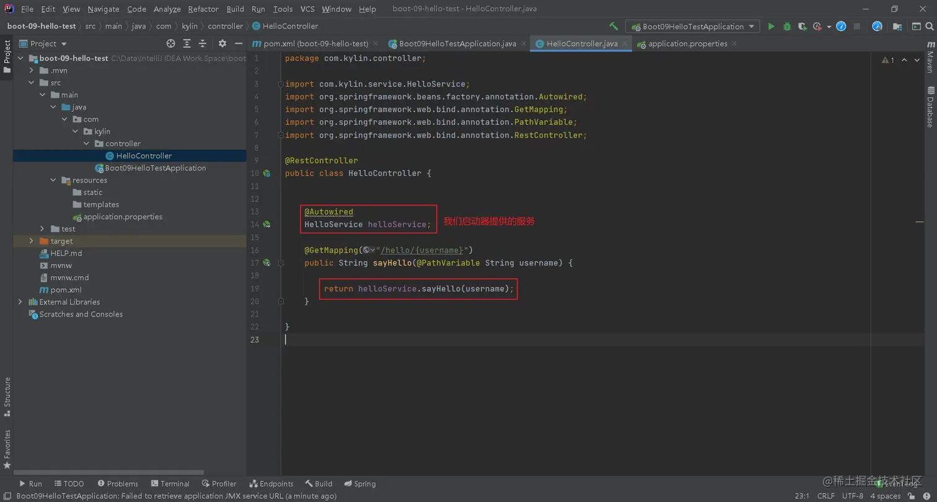Open Project panel settings gear
The image size is (937, 502).
pos(222,43)
